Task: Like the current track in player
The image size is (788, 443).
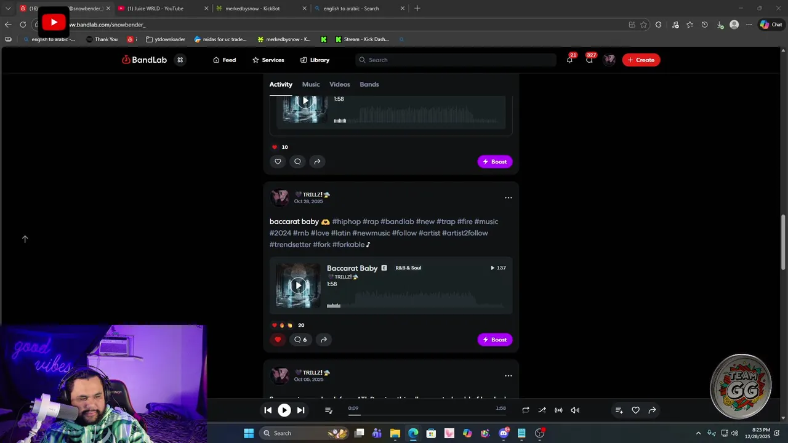Action: 636,410
